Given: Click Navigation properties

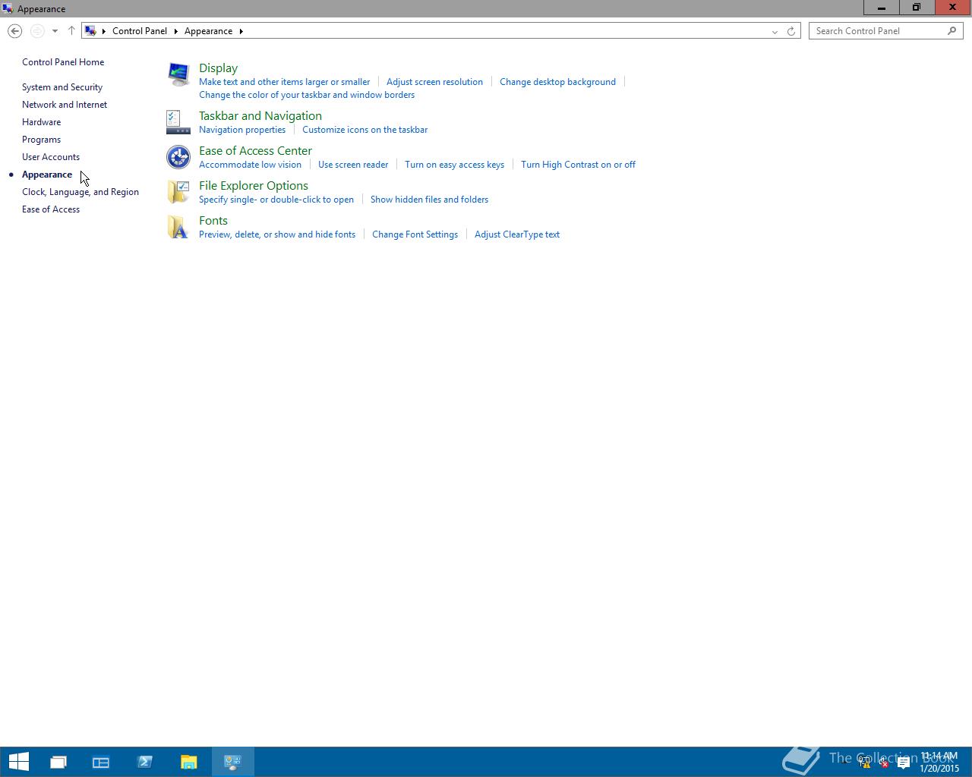Looking at the screenshot, I should (242, 130).
